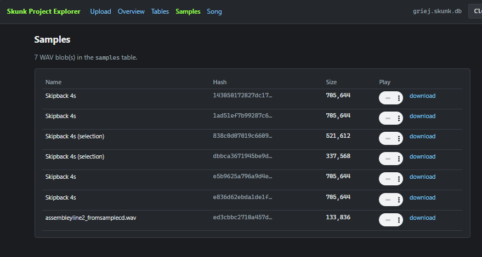Select Skipback 4s name in e5b9625a796a9d4e row
This screenshot has width=482, height=257.
click(60, 177)
